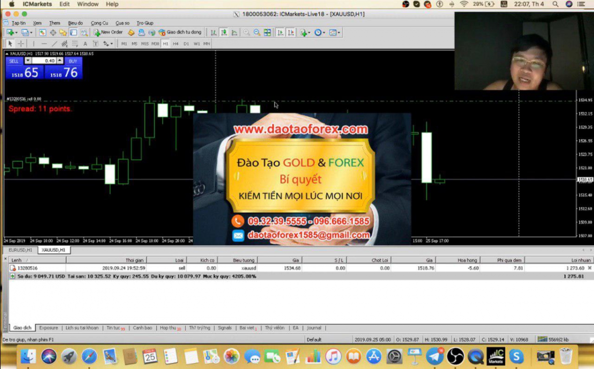Viewport: 594px width, 369px height.
Task: Click the New Order button
Action: 108,32
